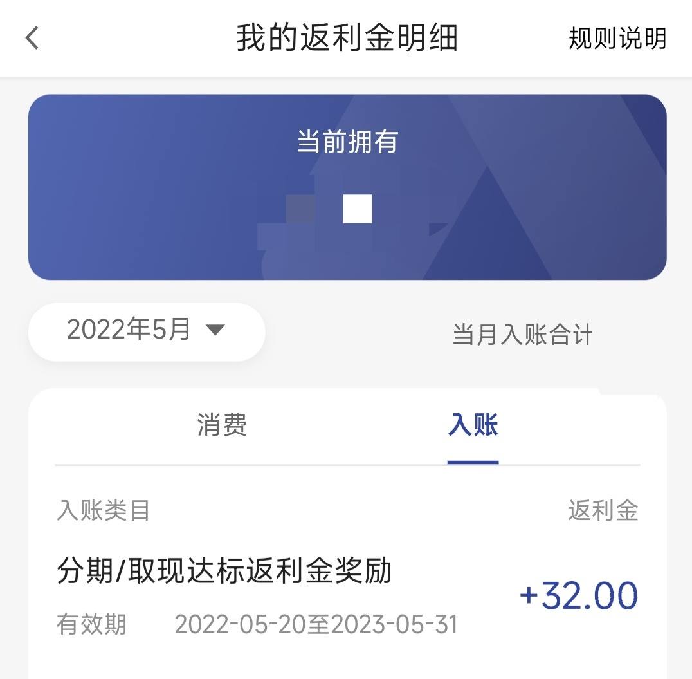Tap the 有效期 label
Screen dimensions: 692x679
92,624
